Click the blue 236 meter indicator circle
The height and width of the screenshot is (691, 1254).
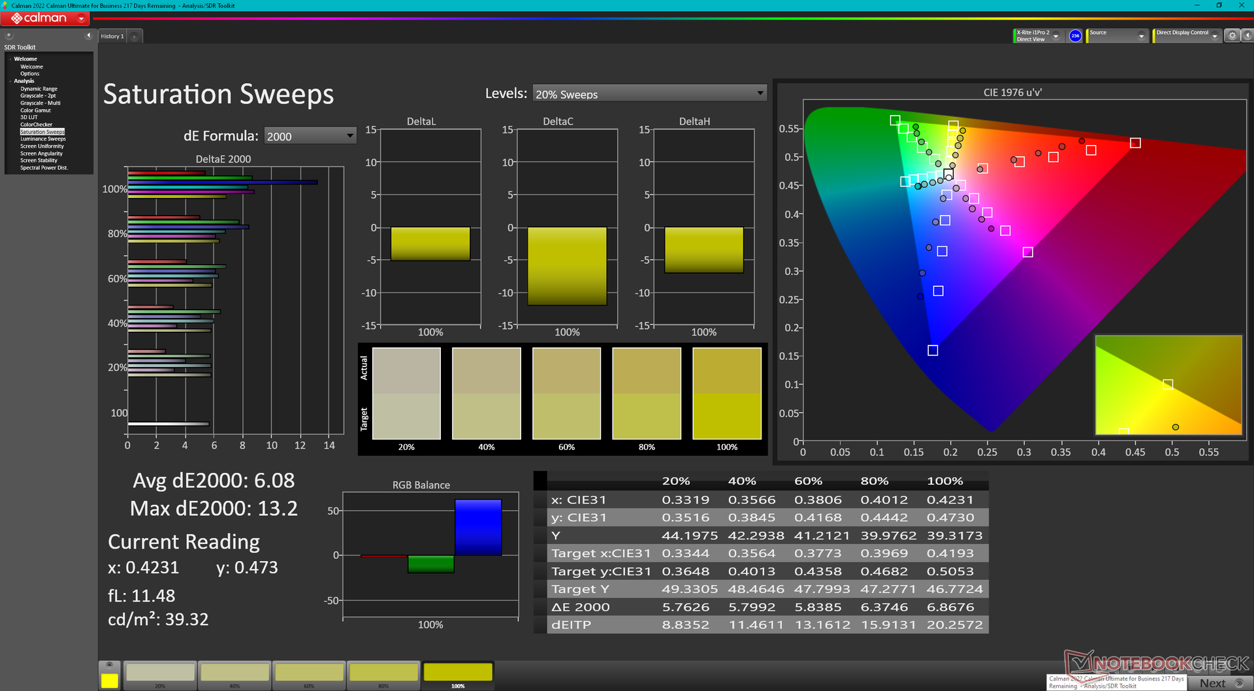pyautogui.click(x=1074, y=36)
